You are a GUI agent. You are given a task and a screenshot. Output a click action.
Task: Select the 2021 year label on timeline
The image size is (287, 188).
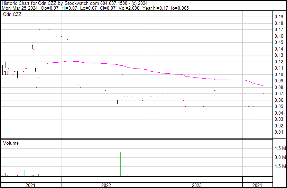tap(31, 185)
